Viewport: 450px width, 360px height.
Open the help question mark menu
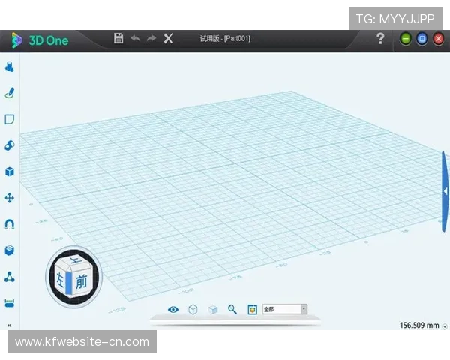point(380,39)
